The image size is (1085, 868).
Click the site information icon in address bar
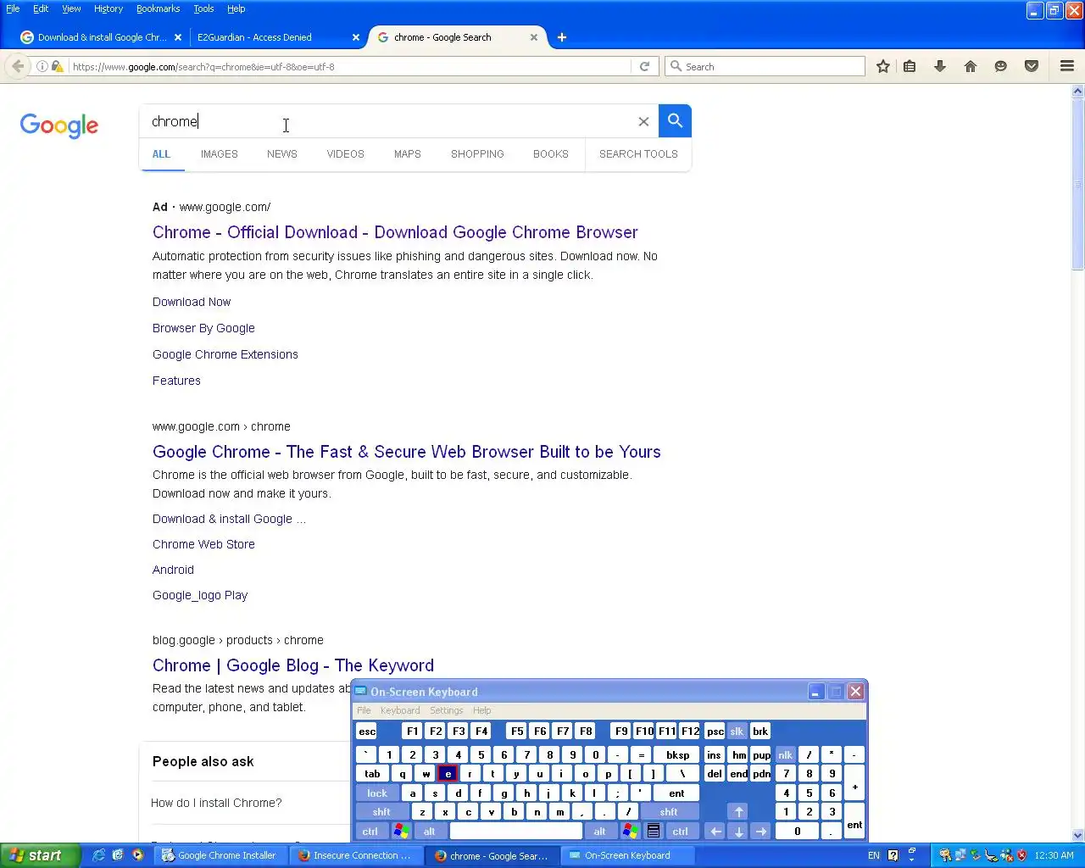[42, 66]
